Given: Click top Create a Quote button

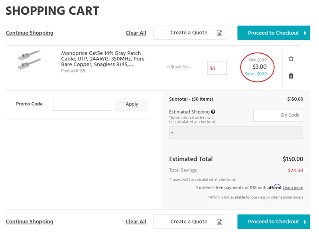Looking at the screenshot, I should 190,33.
